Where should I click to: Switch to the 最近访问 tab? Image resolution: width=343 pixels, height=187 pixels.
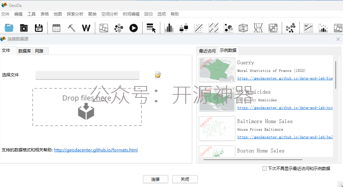click(207, 51)
